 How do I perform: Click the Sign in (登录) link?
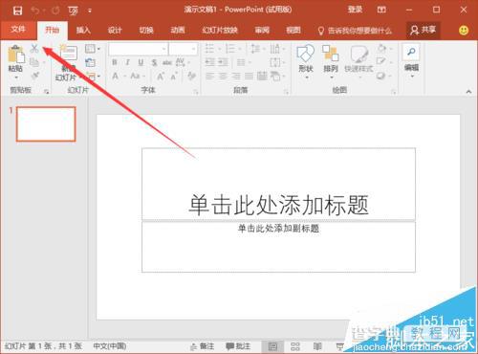point(355,10)
